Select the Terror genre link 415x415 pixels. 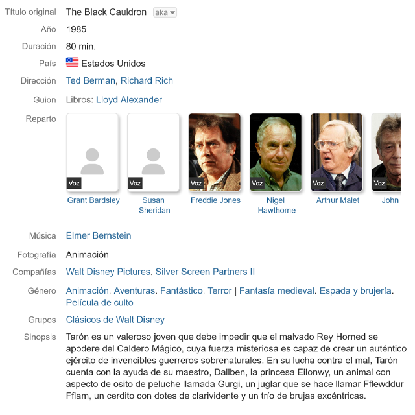[x=220, y=290]
